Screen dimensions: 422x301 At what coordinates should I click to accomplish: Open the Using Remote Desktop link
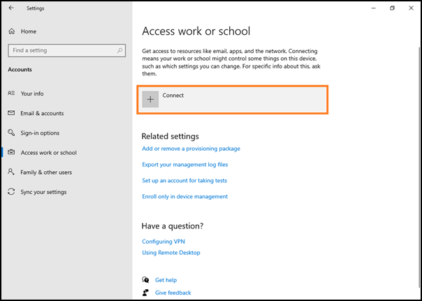pos(171,253)
